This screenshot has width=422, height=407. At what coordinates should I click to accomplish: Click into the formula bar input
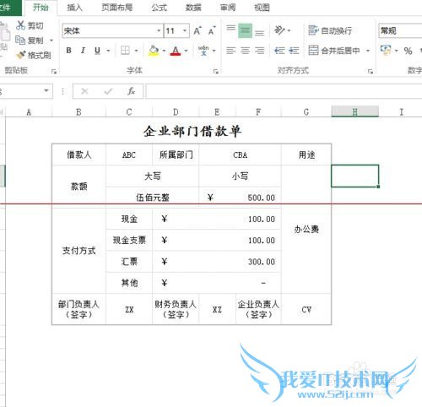284,91
